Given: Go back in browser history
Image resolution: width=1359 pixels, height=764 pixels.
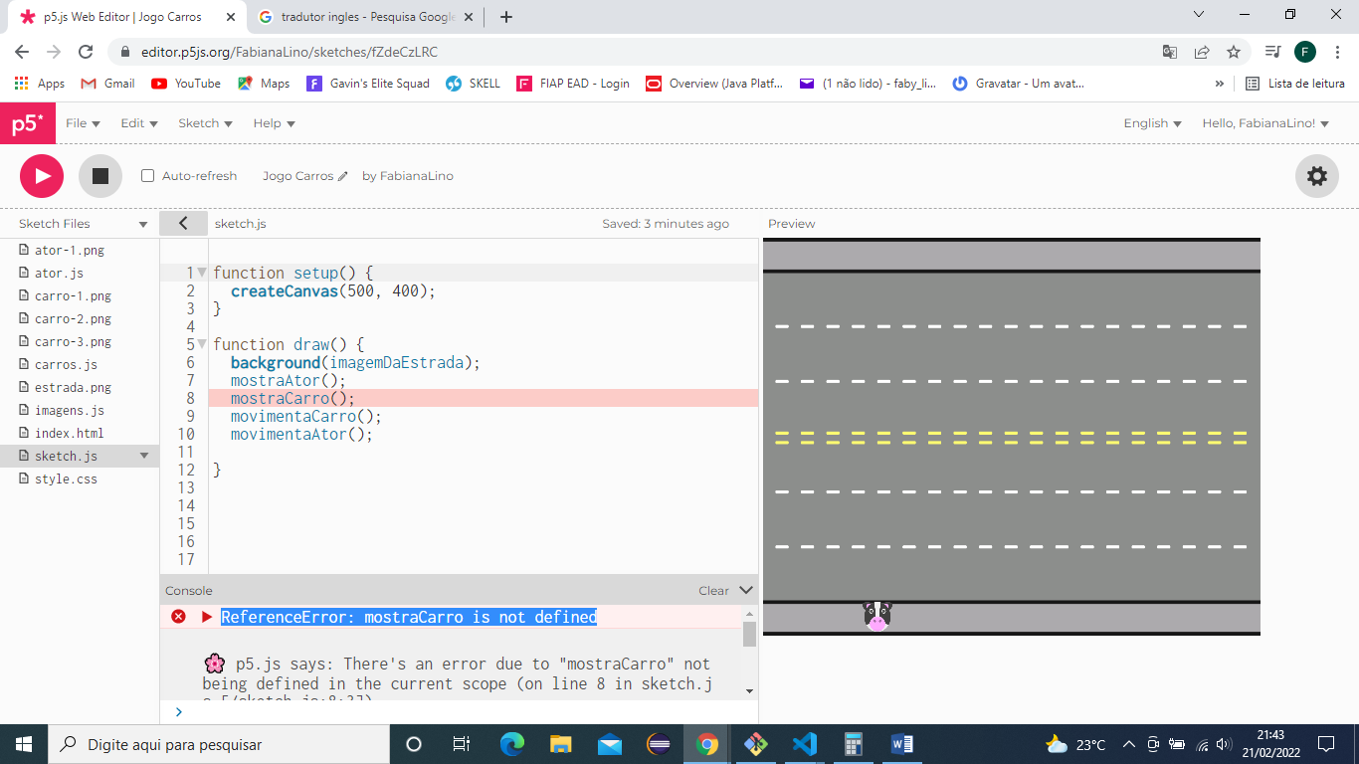Looking at the screenshot, I should (22, 52).
